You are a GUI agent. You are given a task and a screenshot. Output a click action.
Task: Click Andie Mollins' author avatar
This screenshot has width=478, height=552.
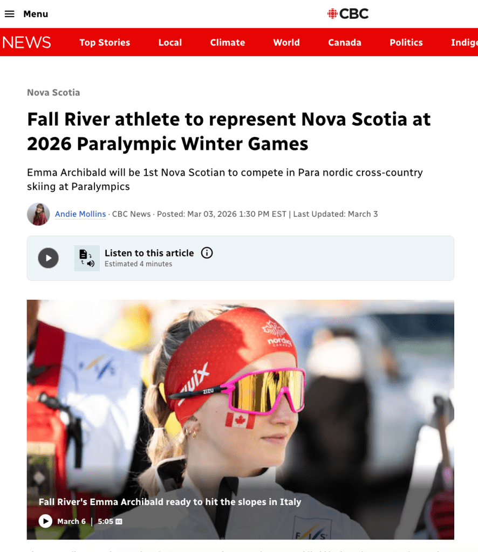click(38, 214)
